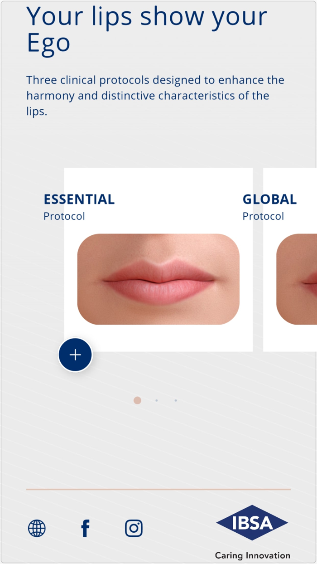This screenshot has height=564, width=317.
Task: Open the globe website icon
Action: pyautogui.click(x=37, y=528)
